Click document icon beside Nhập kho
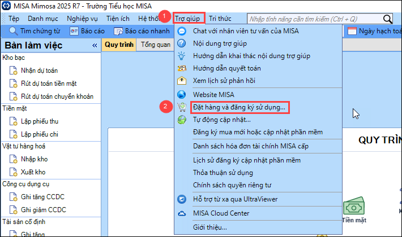This screenshot has width=402, height=237. pos(14,159)
